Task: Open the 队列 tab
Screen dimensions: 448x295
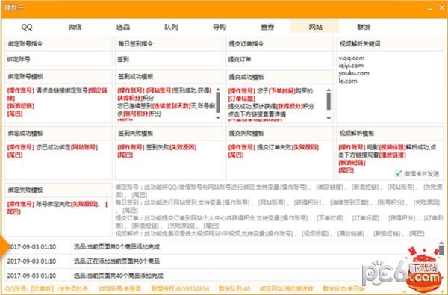Action: (x=171, y=27)
